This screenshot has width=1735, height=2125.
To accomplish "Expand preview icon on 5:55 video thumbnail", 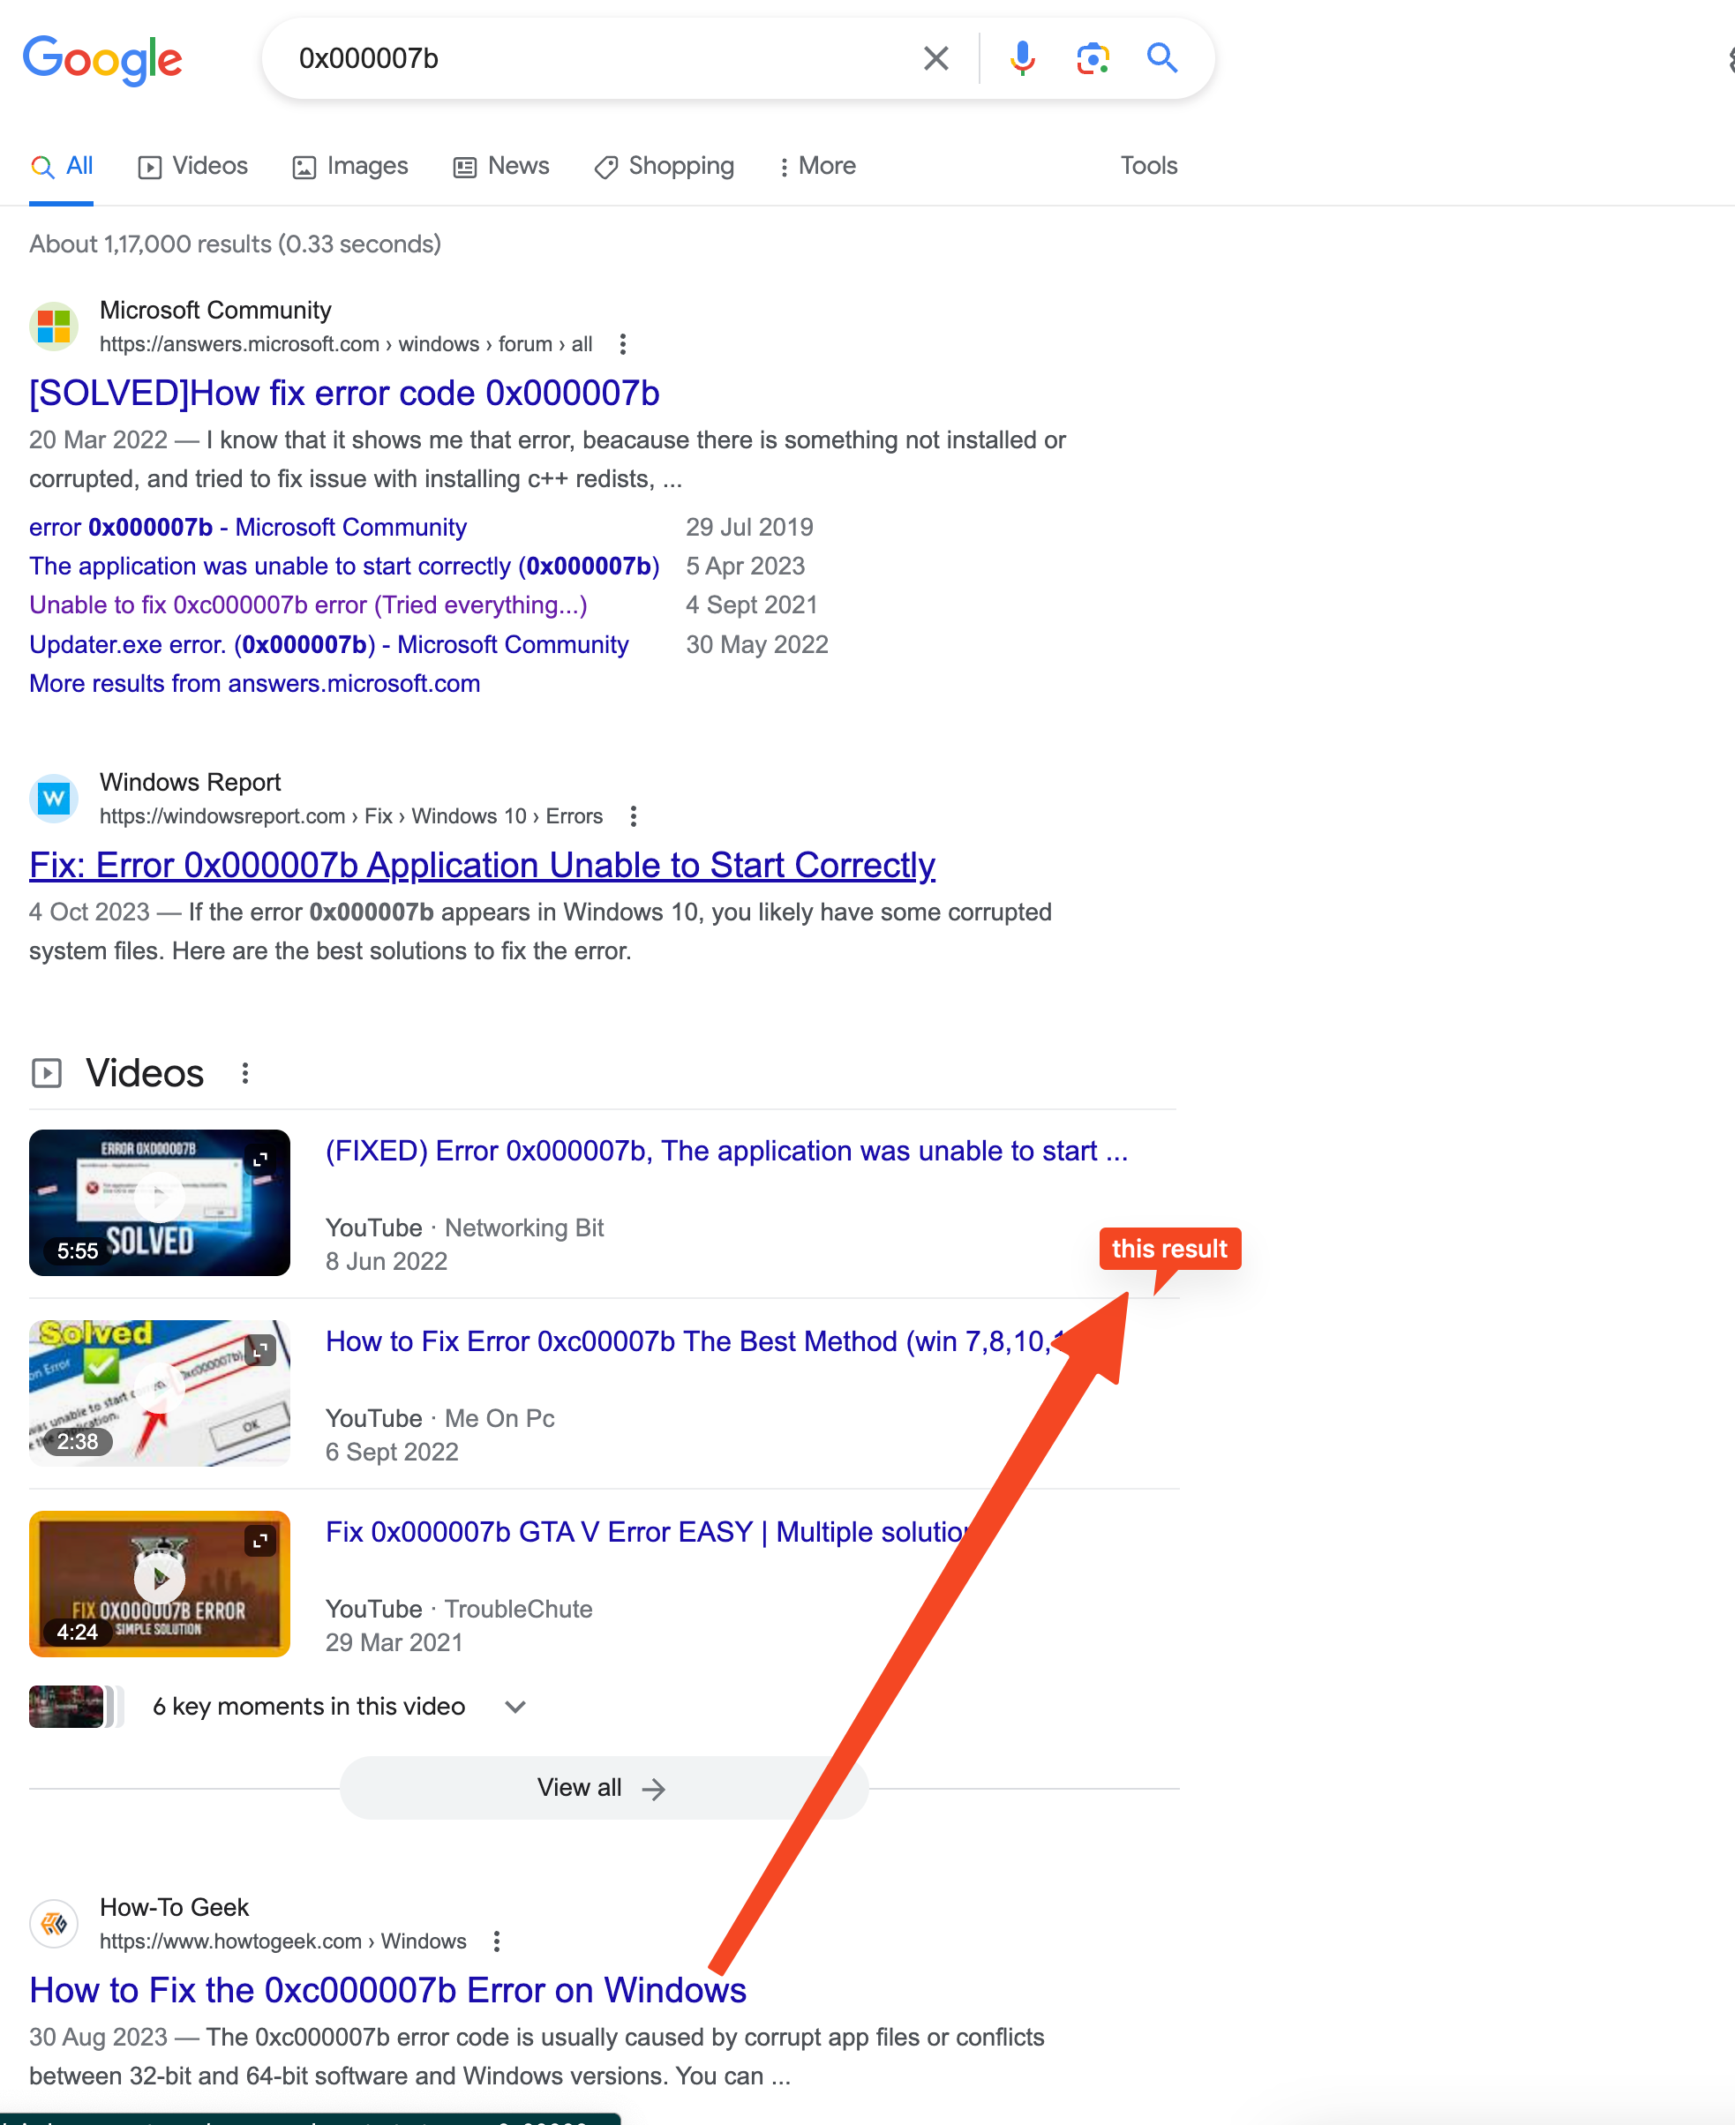I will [259, 1160].
